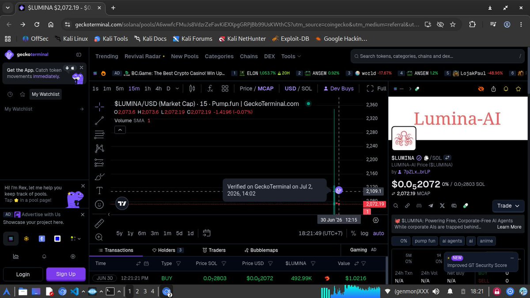Viewport: 530px width, 298px height.
Task: Toggle Price / MCAP chart display
Action: (x=257, y=88)
